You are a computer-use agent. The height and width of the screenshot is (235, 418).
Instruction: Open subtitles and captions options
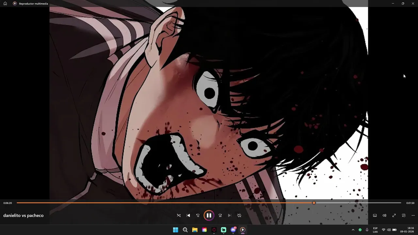pyautogui.click(x=375, y=215)
